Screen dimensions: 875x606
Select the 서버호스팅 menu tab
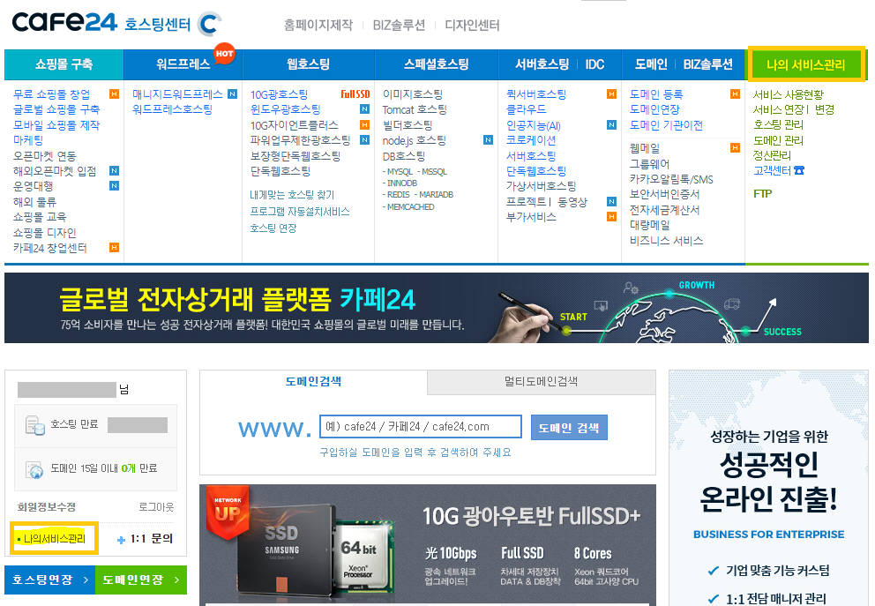[x=542, y=64]
